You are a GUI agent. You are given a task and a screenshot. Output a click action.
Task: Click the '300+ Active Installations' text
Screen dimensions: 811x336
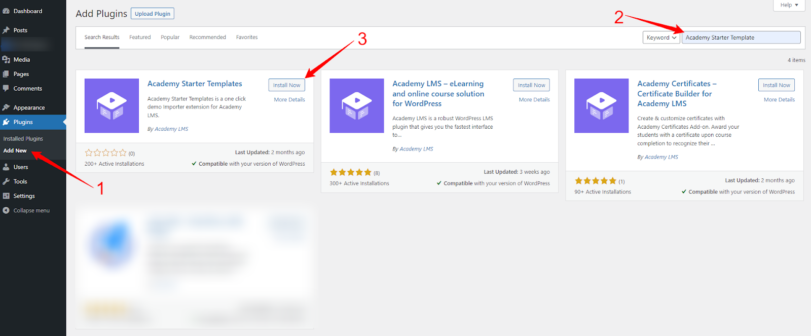point(359,183)
